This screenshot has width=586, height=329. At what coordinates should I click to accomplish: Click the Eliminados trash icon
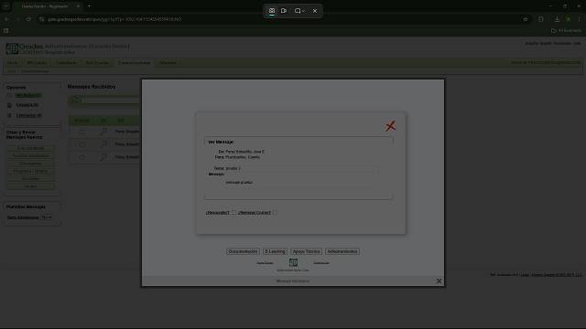tap(9, 116)
